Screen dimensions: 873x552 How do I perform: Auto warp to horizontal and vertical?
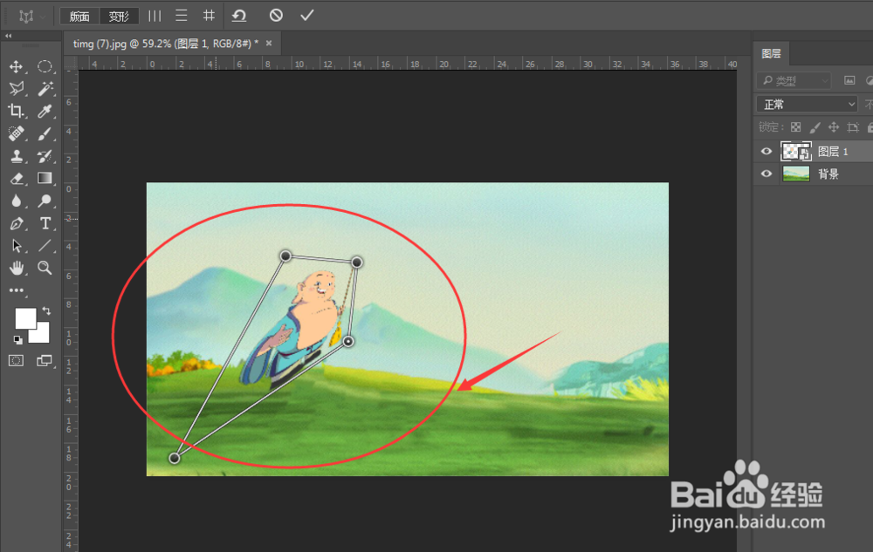[x=209, y=16]
